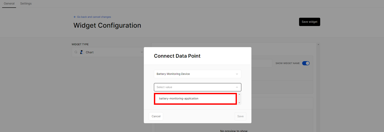Image resolution: width=384 pixels, height=132 pixels.
Task: Open the Battery Monitoring Device dropdown chevron
Action: coord(237,74)
